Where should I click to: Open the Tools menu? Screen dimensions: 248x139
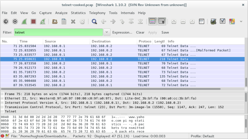[x=113, y=13]
